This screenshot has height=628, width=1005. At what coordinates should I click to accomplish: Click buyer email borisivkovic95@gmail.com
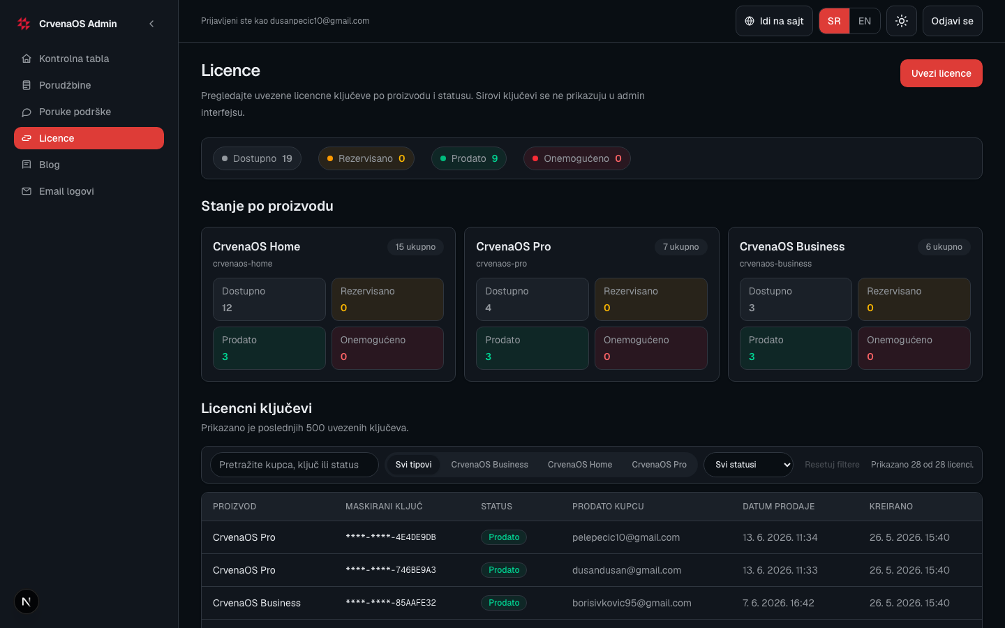632,603
